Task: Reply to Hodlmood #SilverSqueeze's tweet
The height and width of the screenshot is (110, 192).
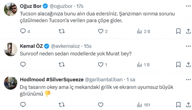Action: point(23,105)
